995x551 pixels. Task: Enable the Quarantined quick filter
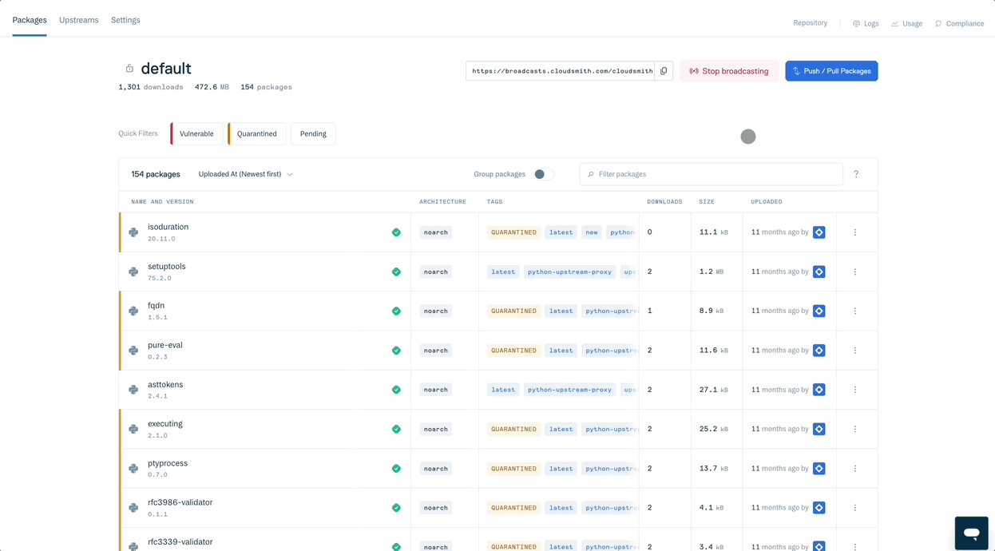[x=256, y=133]
